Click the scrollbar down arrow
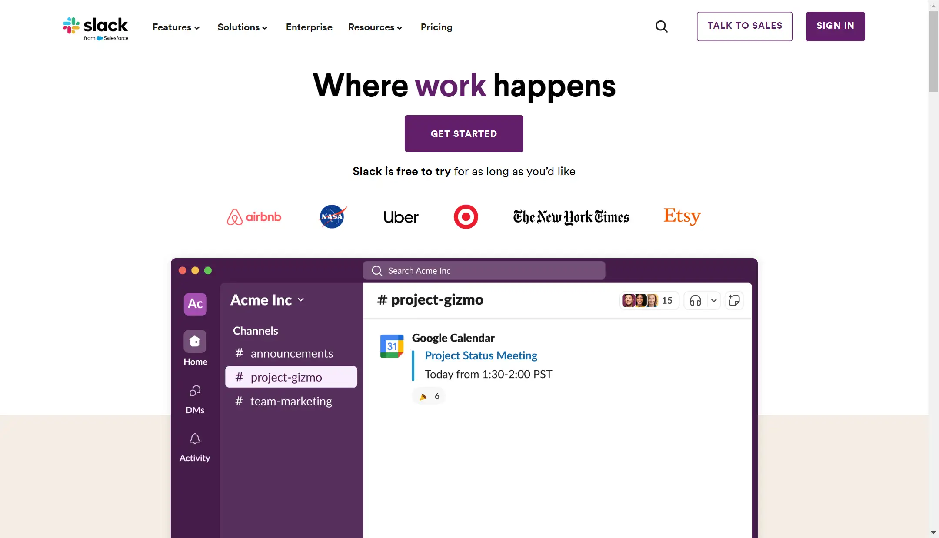 tap(933, 533)
